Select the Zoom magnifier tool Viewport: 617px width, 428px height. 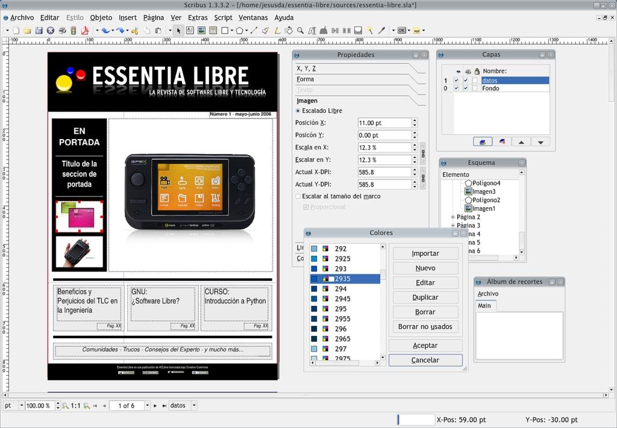point(300,30)
